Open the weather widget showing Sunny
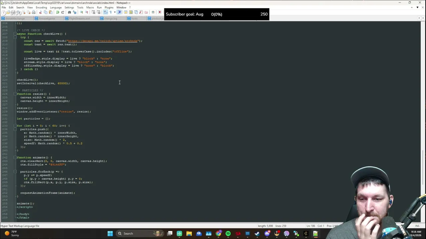Screen dimensions: 426x239 point(12,233)
